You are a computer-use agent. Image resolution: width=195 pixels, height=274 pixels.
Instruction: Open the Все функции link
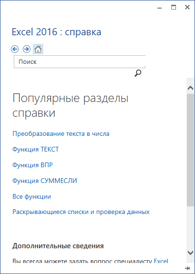coord(32,197)
